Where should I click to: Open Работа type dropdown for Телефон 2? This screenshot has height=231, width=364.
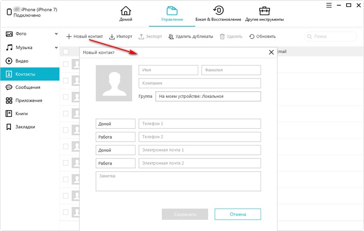pos(115,137)
